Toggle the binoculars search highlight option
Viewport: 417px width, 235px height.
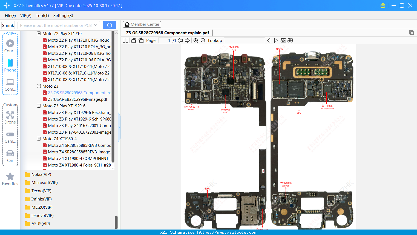pyautogui.click(x=290, y=40)
